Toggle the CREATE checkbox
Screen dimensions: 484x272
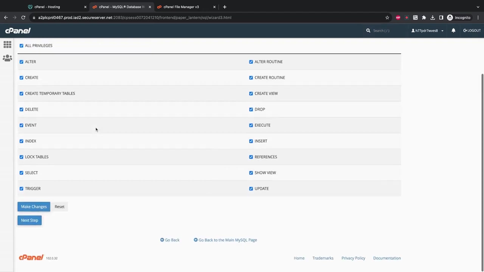[x=21, y=78]
